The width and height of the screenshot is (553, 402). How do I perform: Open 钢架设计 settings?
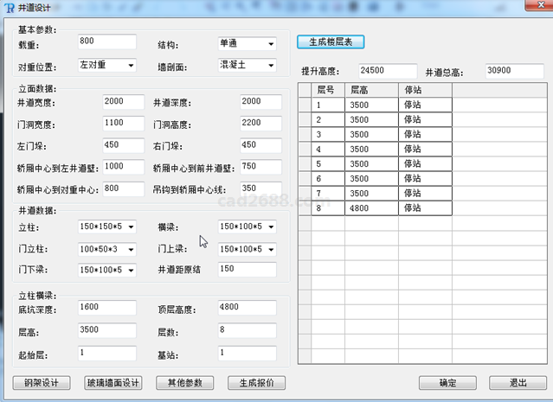(42, 383)
